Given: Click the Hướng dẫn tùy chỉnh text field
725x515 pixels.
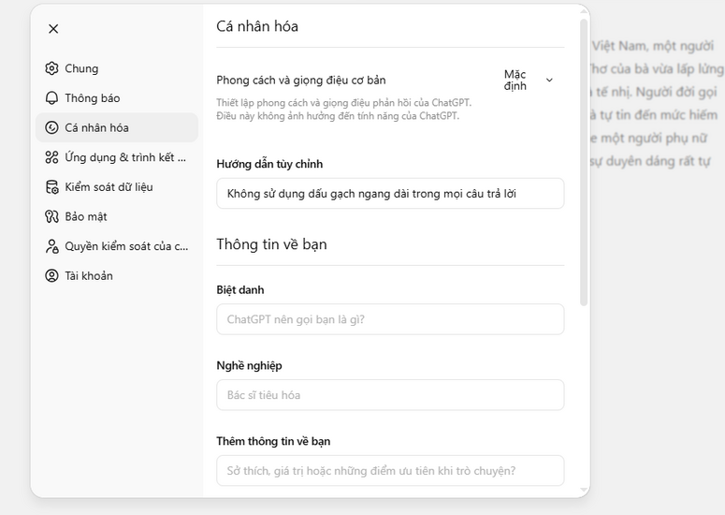Looking at the screenshot, I should 390,194.
